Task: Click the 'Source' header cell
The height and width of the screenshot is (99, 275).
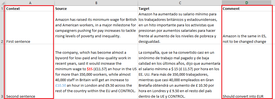Action: tap(96, 9)
